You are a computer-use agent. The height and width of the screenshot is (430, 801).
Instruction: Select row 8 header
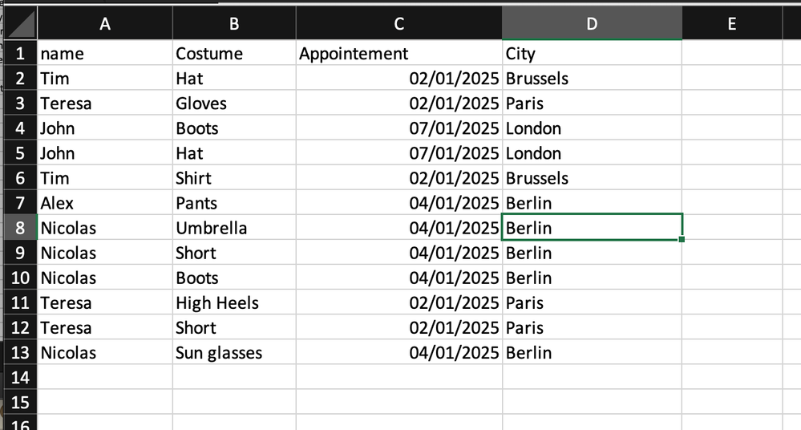point(19,228)
